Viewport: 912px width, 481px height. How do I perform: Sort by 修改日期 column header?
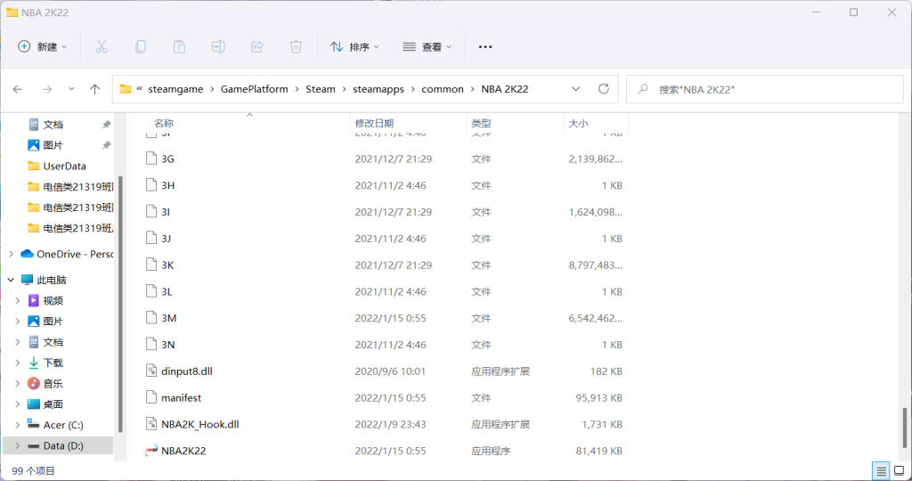pyautogui.click(x=374, y=123)
